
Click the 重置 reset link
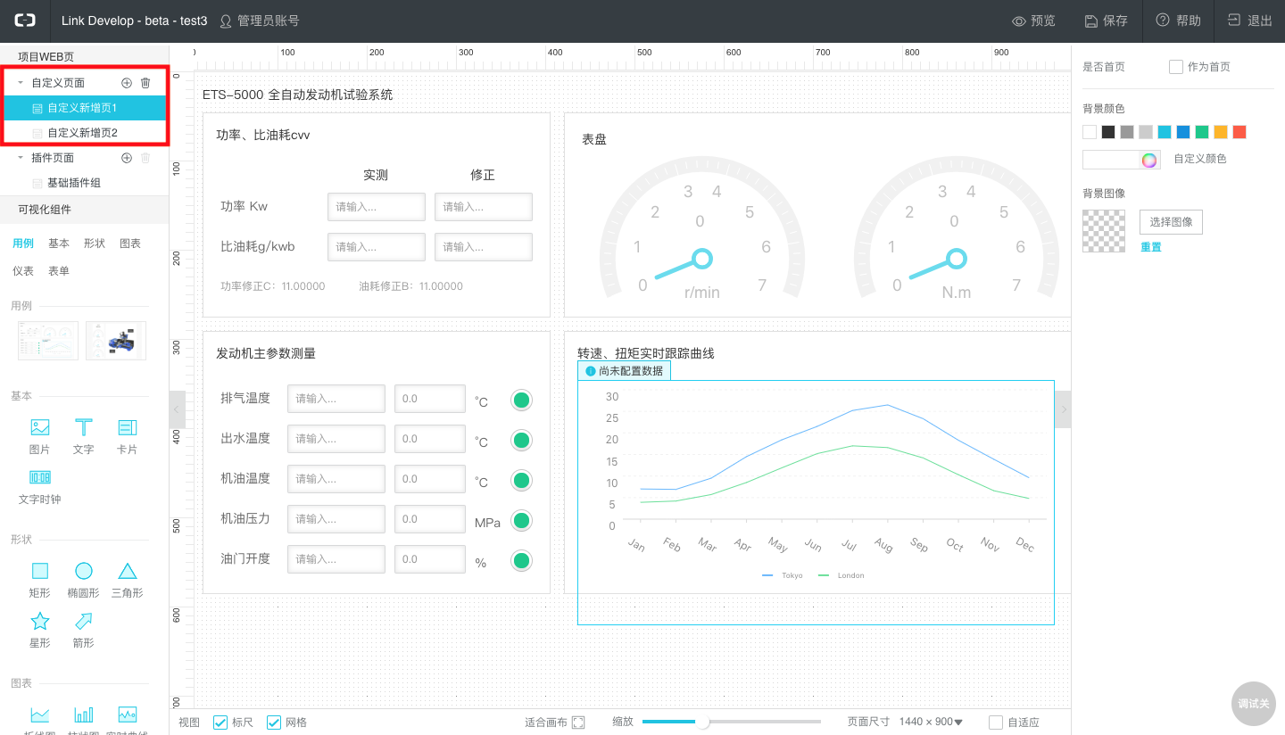pos(1151,247)
